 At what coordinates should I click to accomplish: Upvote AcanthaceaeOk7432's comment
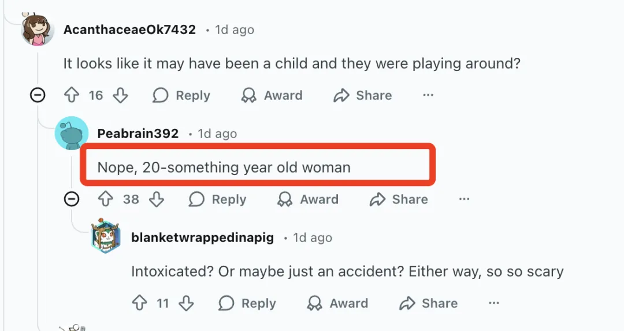pyautogui.click(x=71, y=95)
